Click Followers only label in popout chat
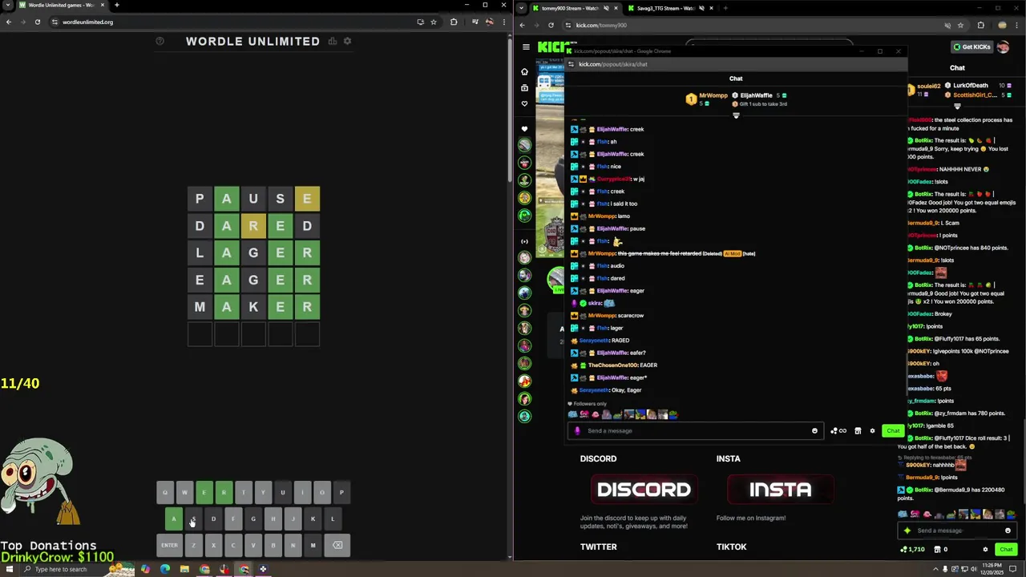This screenshot has height=577, width=1026. click(x=589, y=404)
